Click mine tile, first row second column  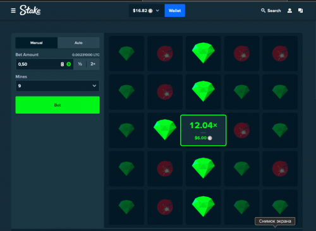click(x=165, y=54)
